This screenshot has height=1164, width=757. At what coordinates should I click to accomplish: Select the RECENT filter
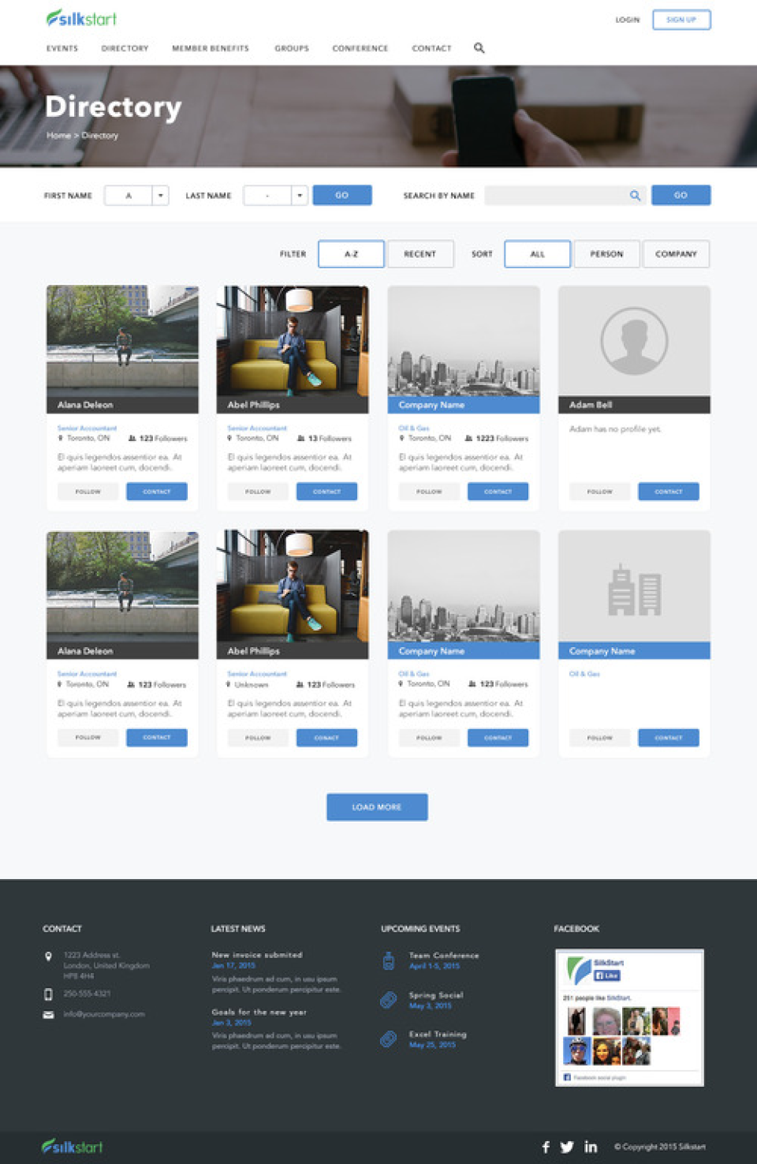[x=420, y=254]
